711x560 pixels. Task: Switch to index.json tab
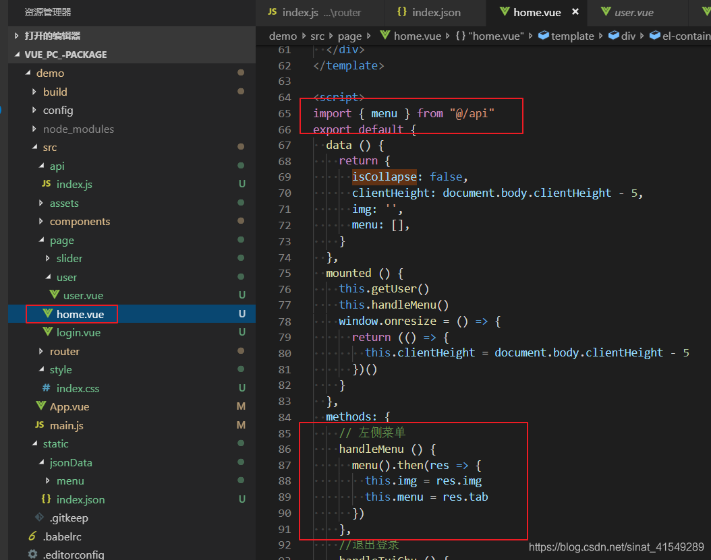435,12
